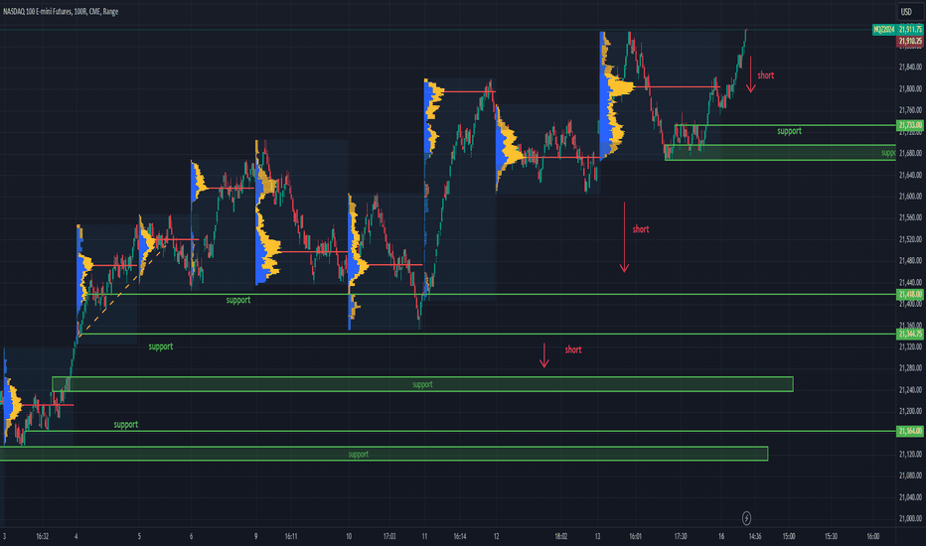926x546 pixels.
Task: Select the NQZ2024 symbol price tag
Action: pyautogui.click(x=884, y=29)
